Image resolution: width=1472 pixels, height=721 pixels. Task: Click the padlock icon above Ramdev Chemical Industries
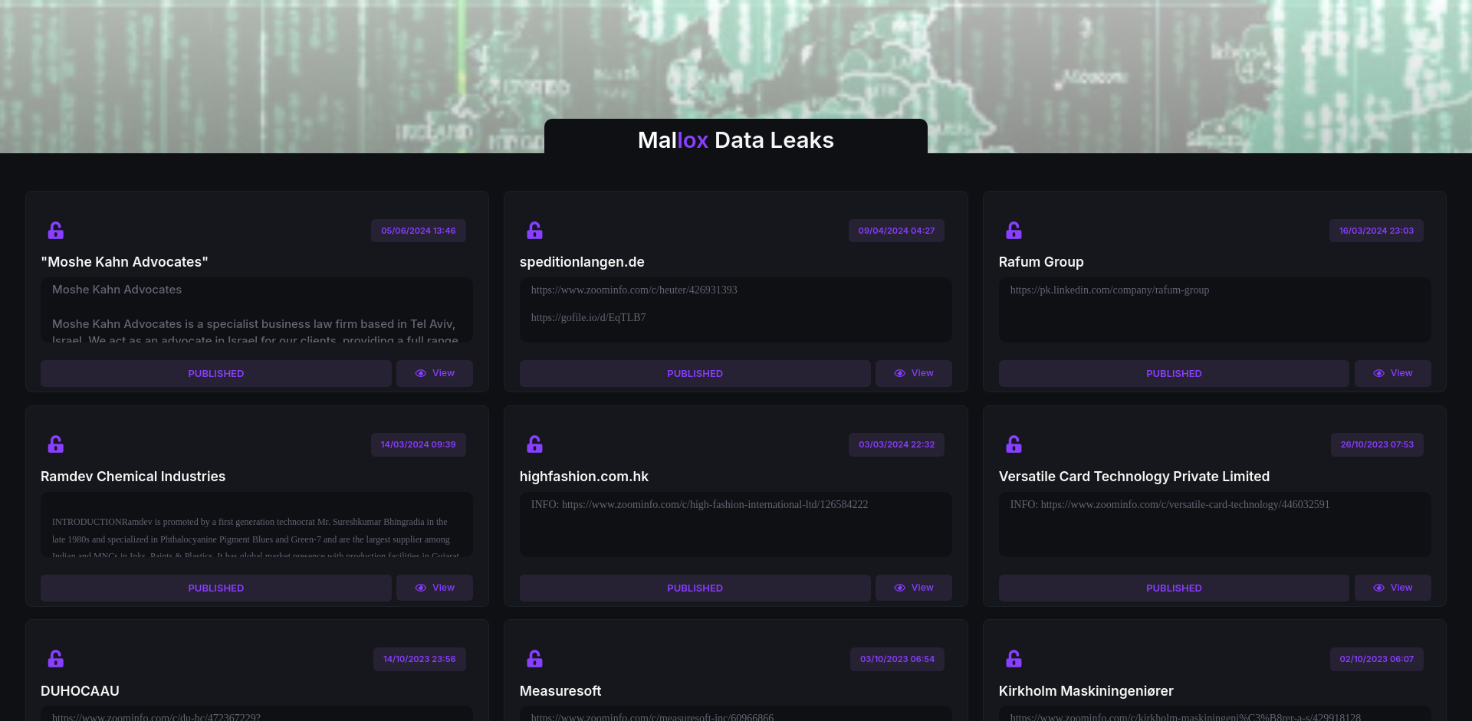click(56, 444)
